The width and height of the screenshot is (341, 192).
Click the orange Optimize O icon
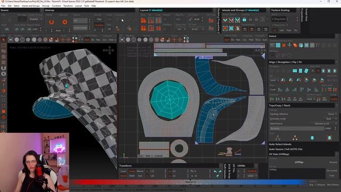pos(64,22)
